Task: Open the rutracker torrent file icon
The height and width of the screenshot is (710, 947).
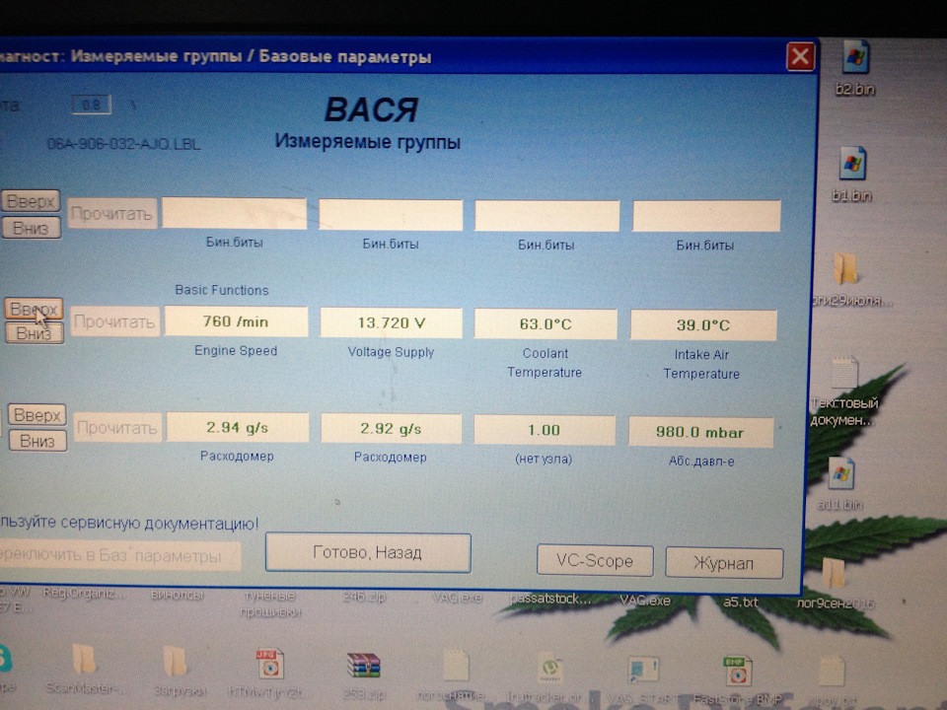Action: [549, 670]
